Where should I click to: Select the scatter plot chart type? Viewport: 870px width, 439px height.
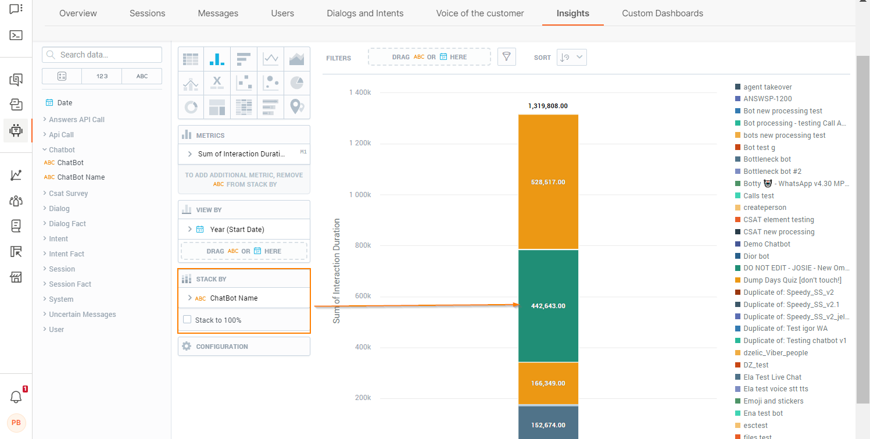(244, 83)
